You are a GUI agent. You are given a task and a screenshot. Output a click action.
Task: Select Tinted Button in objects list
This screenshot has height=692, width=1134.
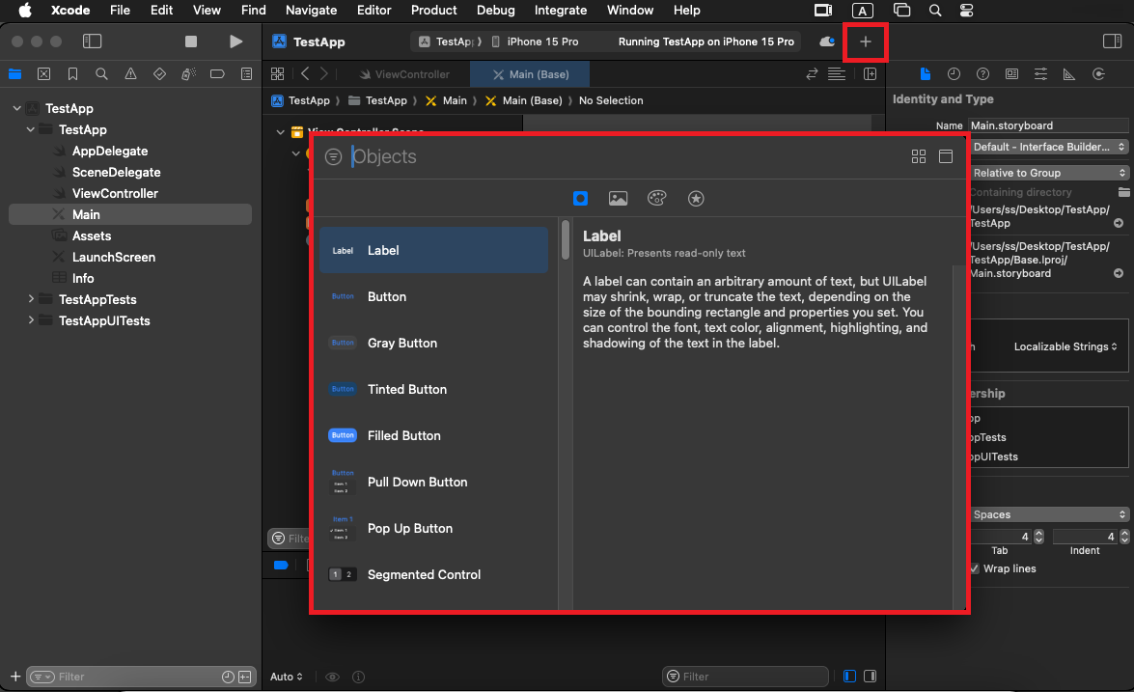[434, 389]
